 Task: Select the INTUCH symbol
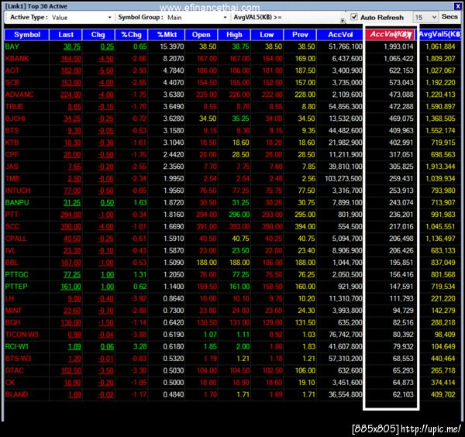click(x=18, y=191)
